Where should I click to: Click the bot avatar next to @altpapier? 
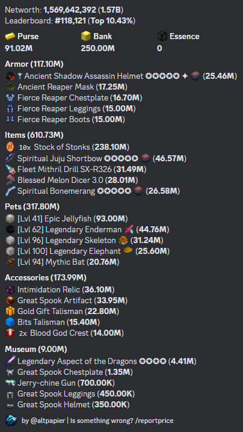click(x=11, y=421)
